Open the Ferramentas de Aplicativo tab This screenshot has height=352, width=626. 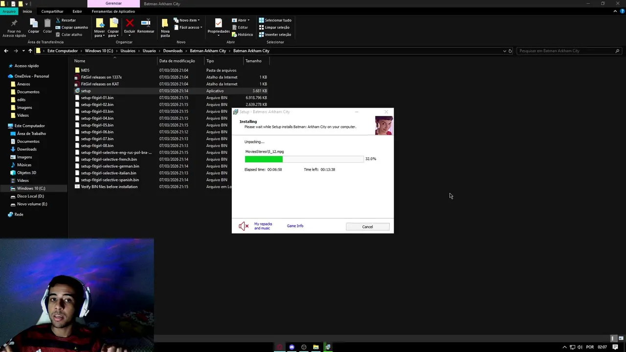pyautogui.click(x=113, y=11)
